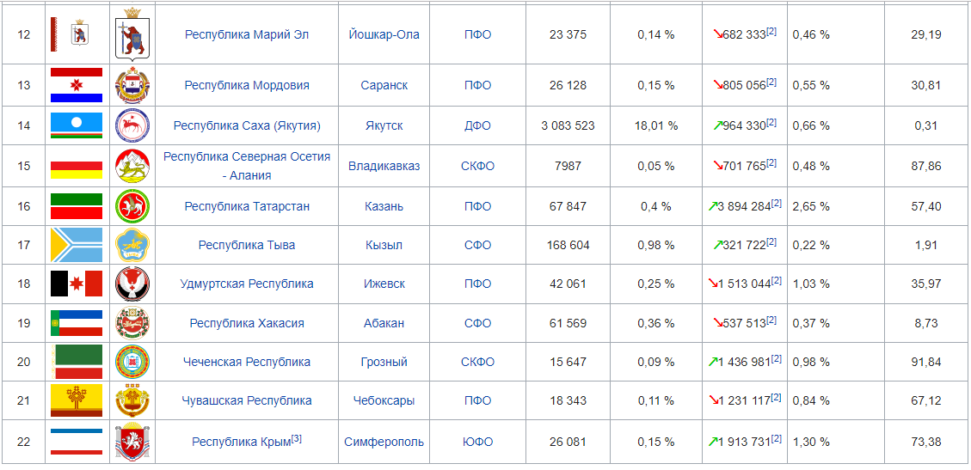Follow the Симферополь city link

point(384,442)
